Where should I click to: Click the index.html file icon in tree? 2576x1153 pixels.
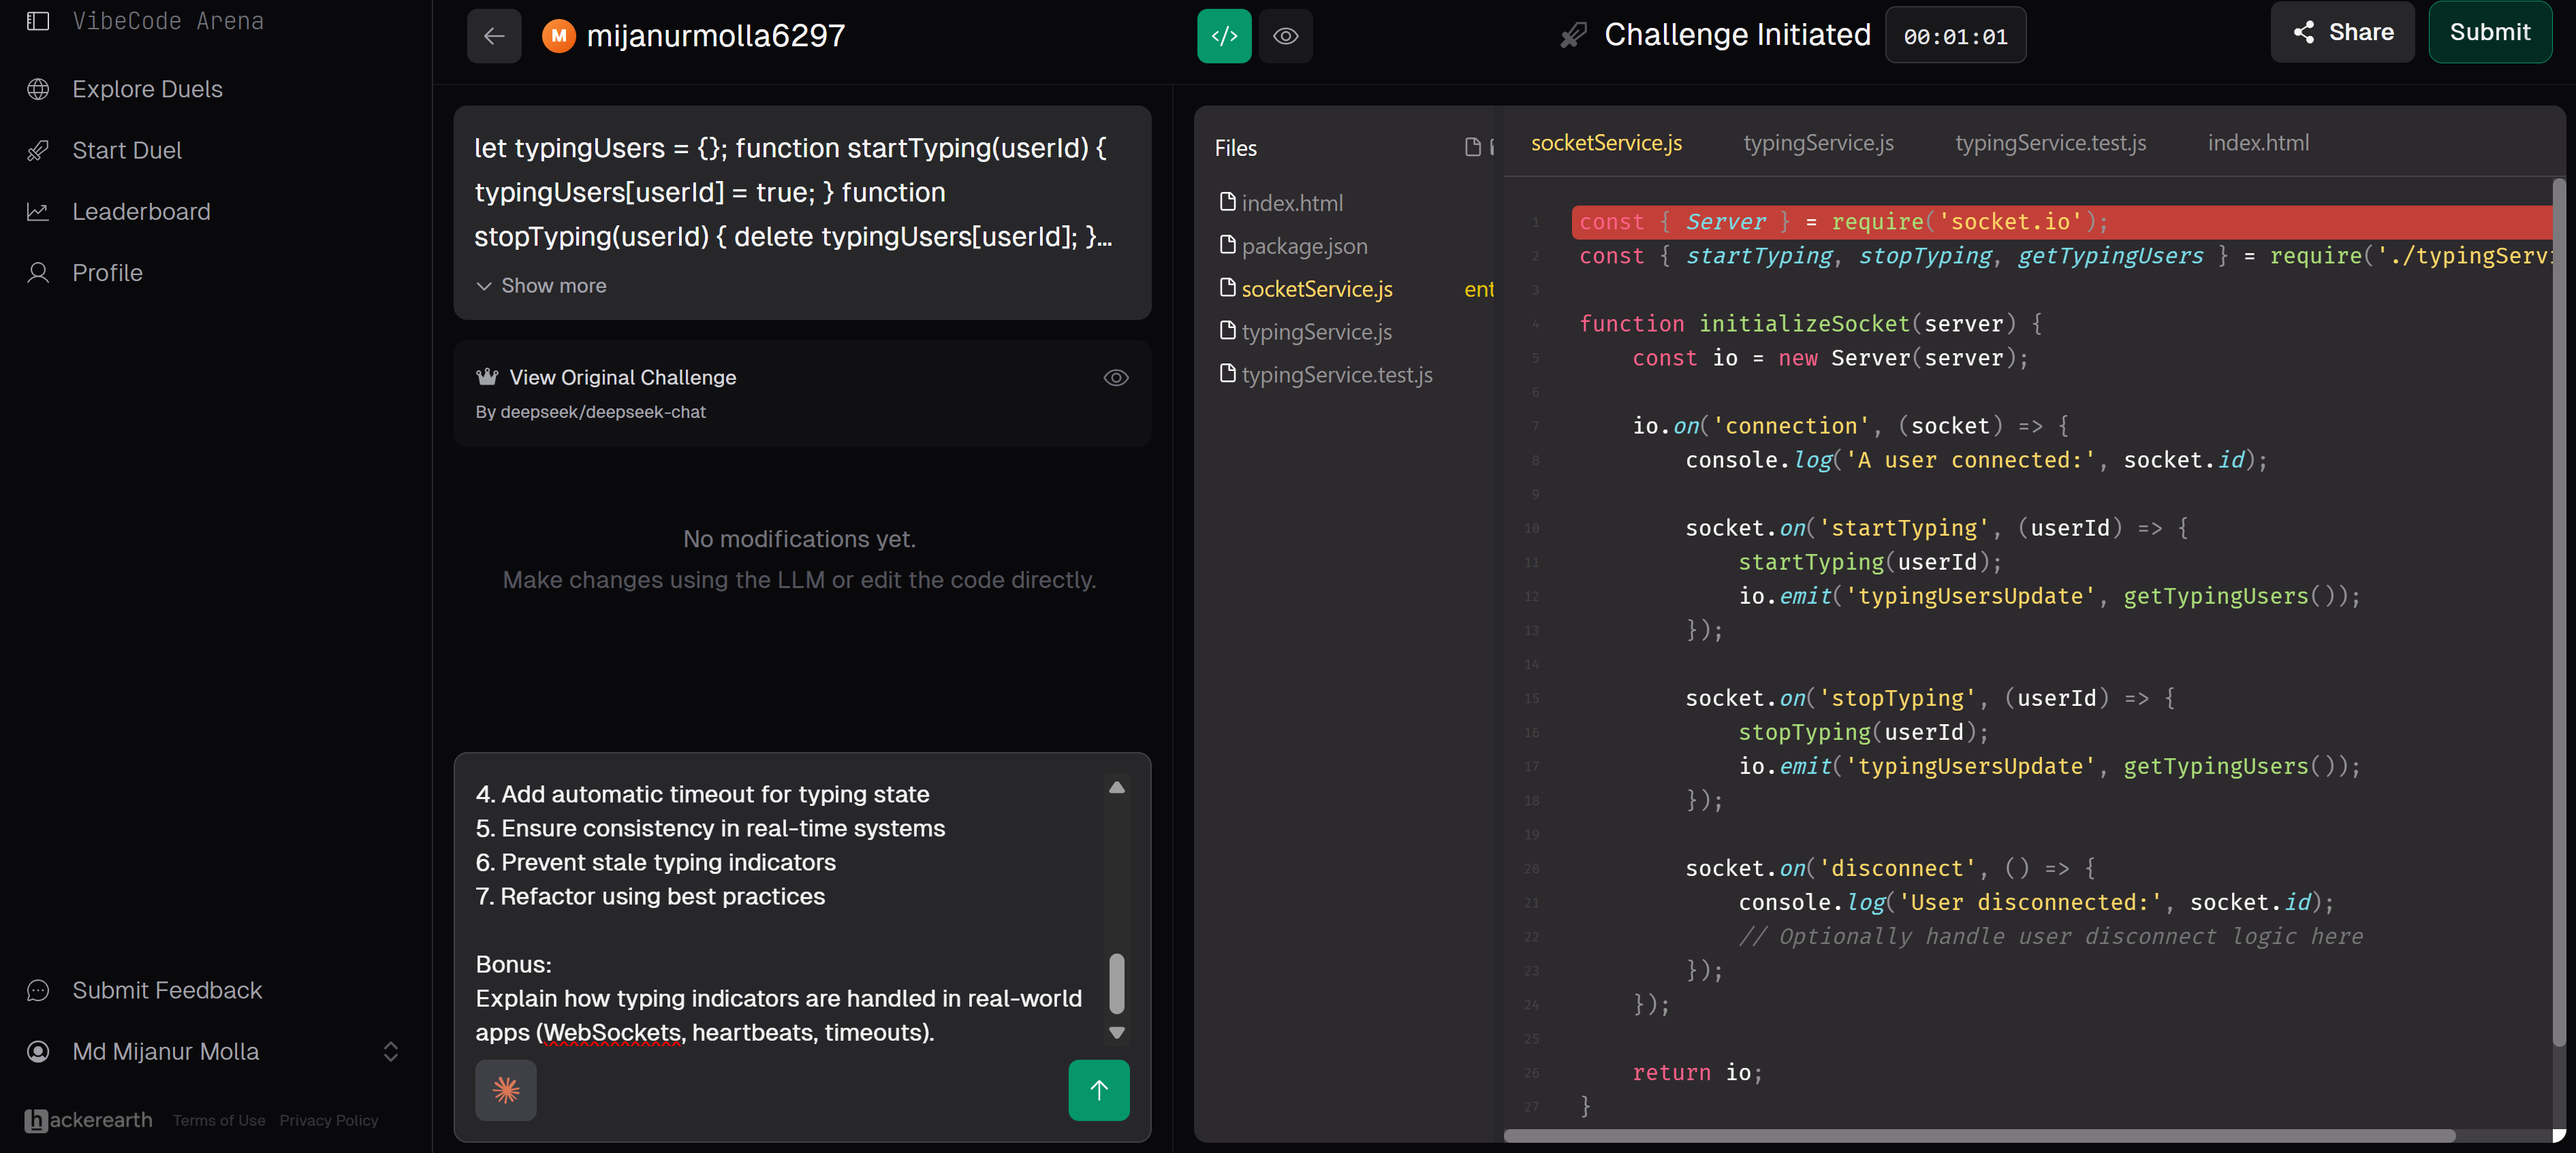point(1227,202)
